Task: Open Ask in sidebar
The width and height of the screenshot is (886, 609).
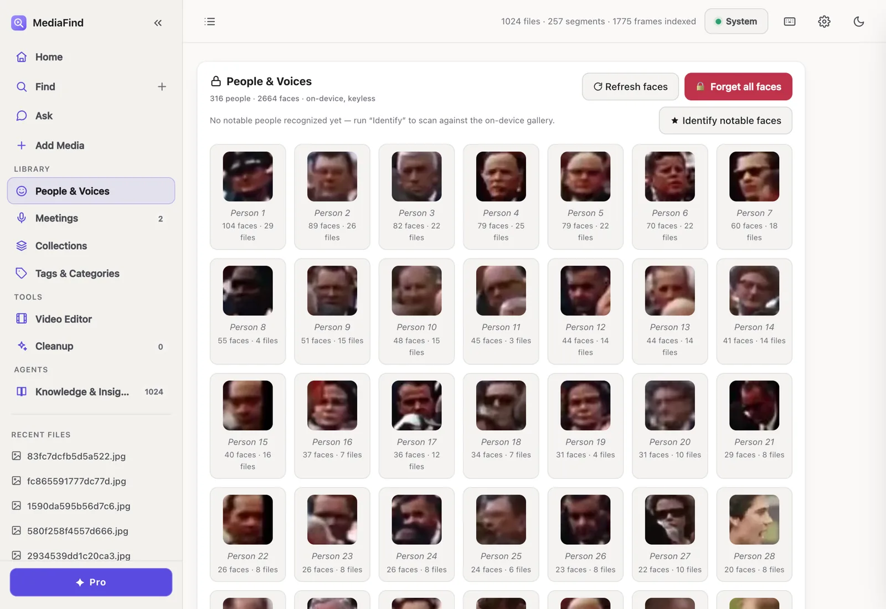Action: pos(91,116)
